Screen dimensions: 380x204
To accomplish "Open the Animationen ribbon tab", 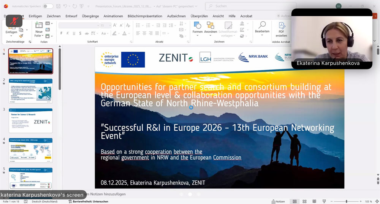I will click(x=113, y=16).
